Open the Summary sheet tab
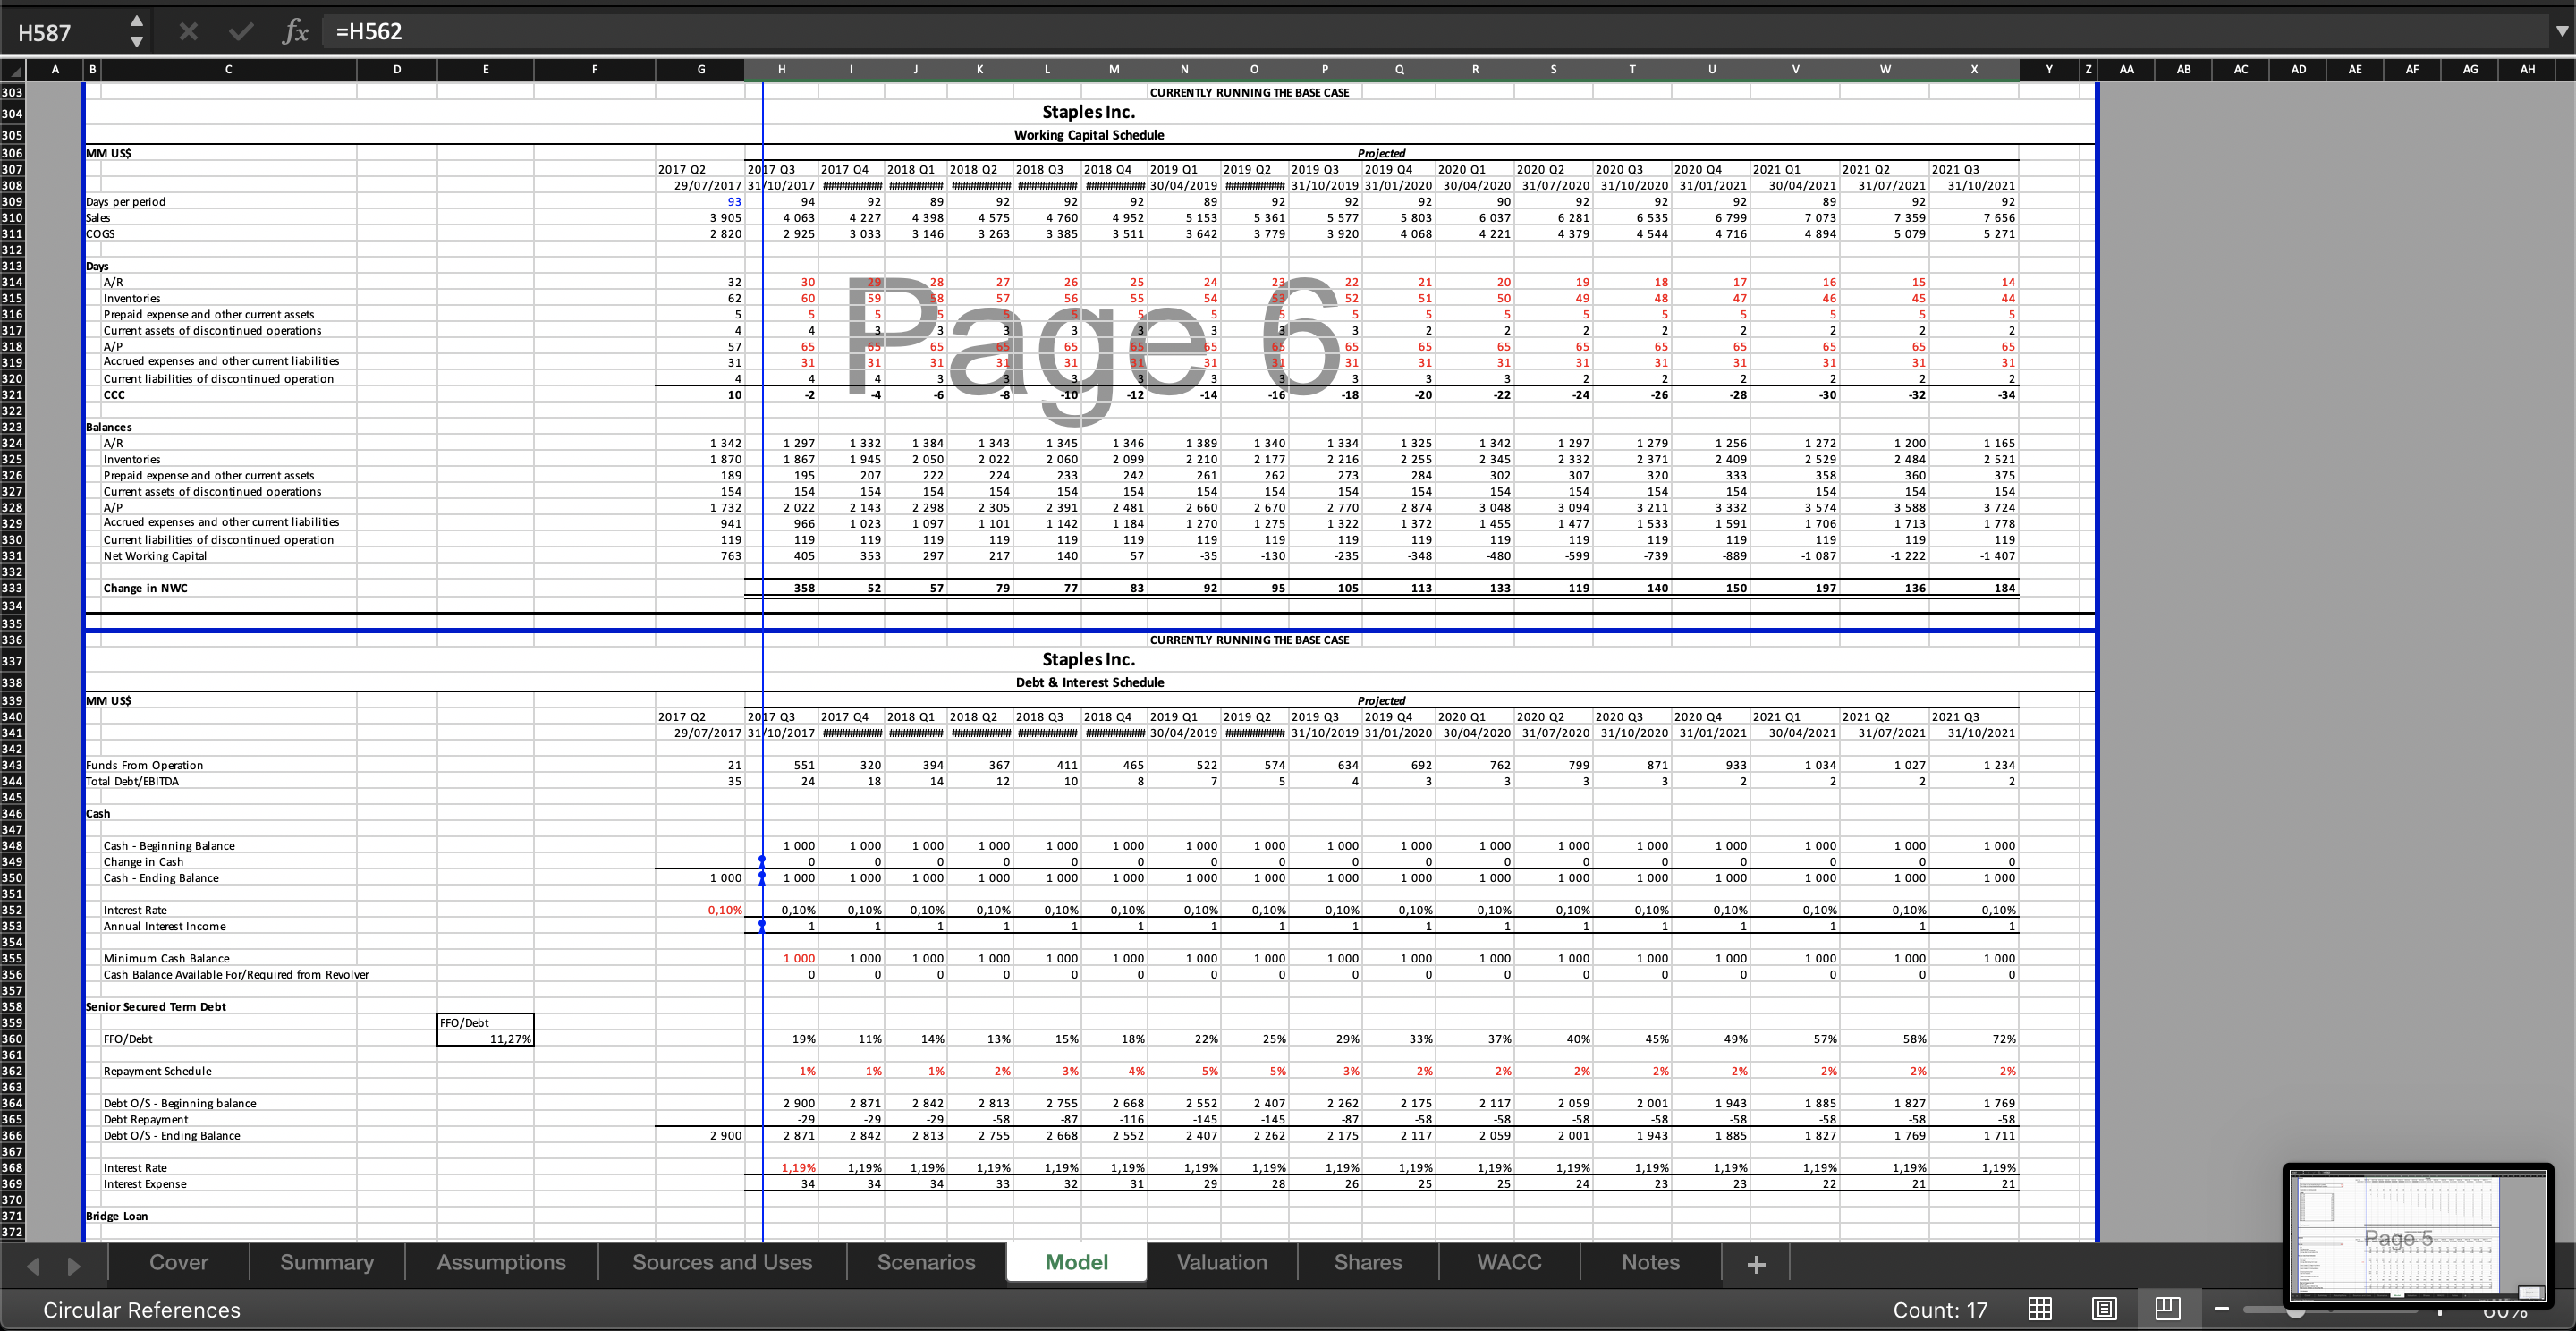 [327, 1262]
